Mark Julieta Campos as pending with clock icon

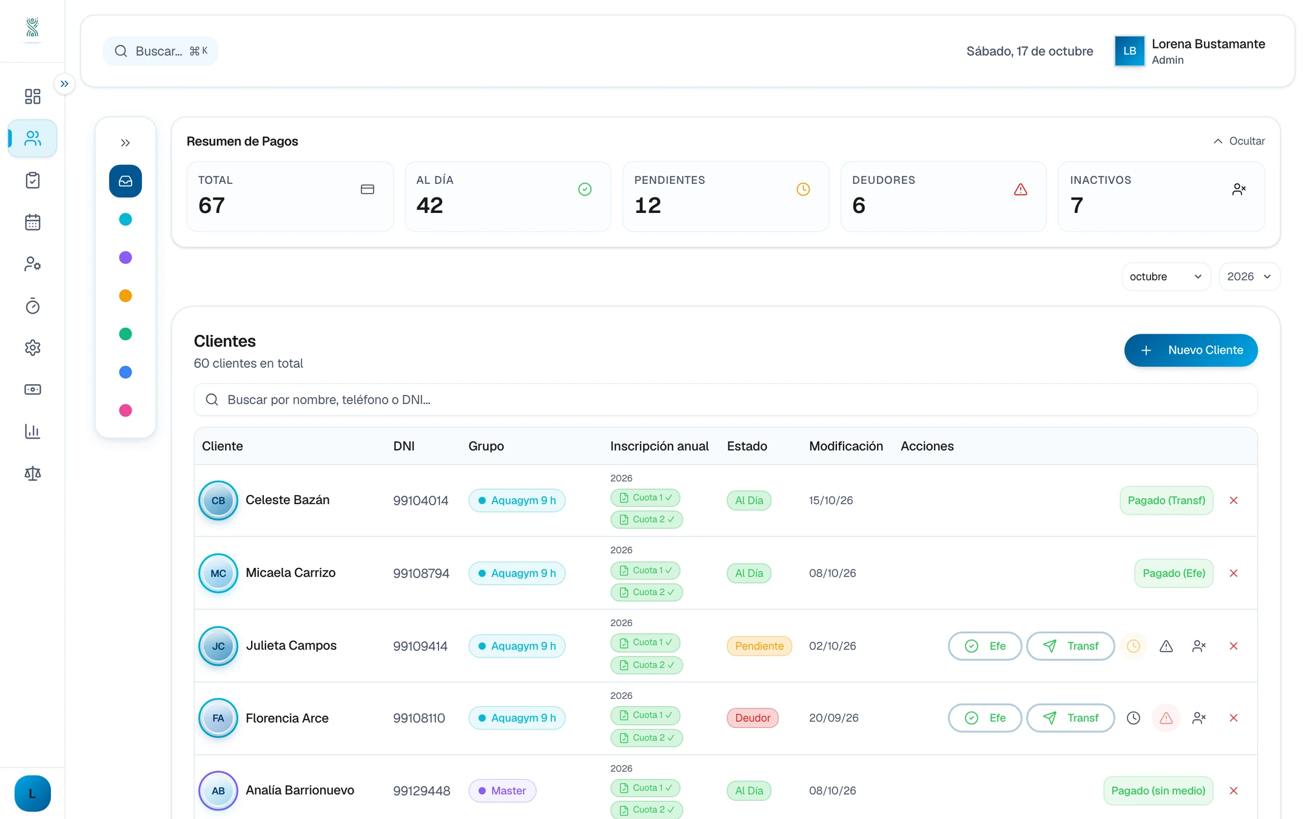click(x=1134, y=646)
